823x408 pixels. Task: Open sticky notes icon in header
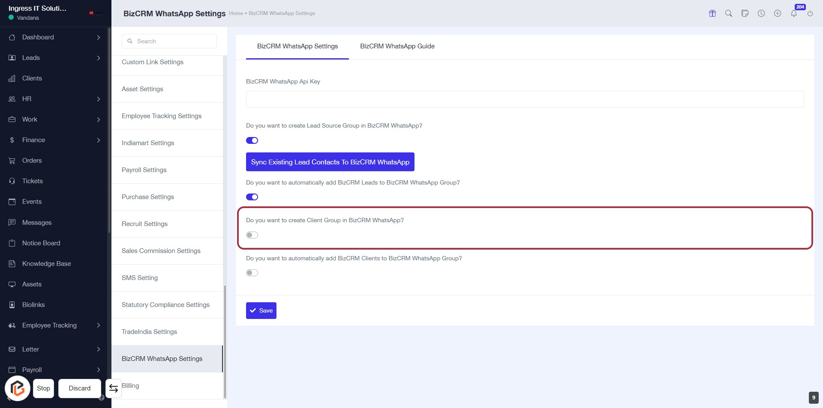coord(745,13)
